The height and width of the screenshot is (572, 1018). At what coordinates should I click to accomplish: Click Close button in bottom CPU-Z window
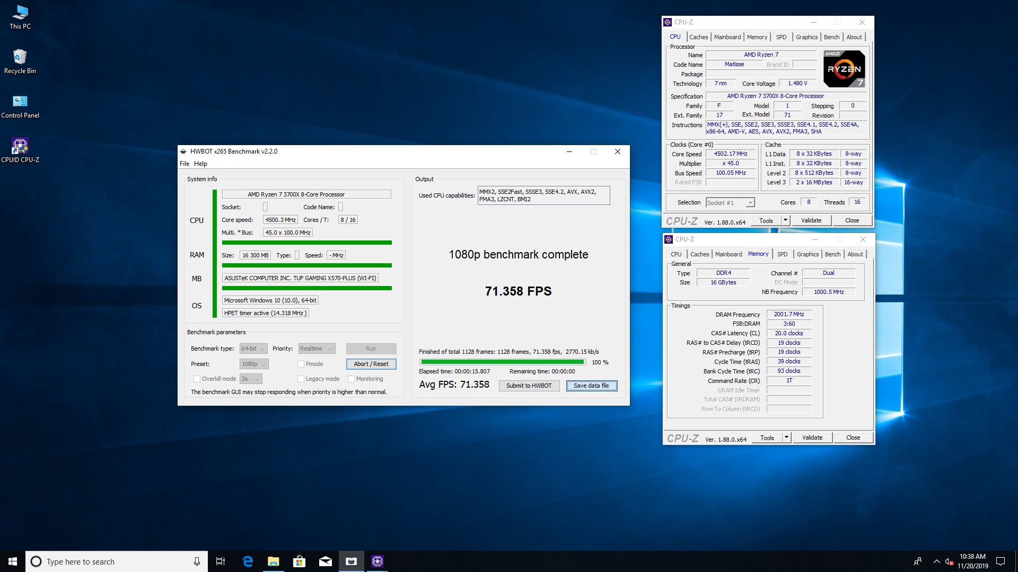(x=853, y=437)
